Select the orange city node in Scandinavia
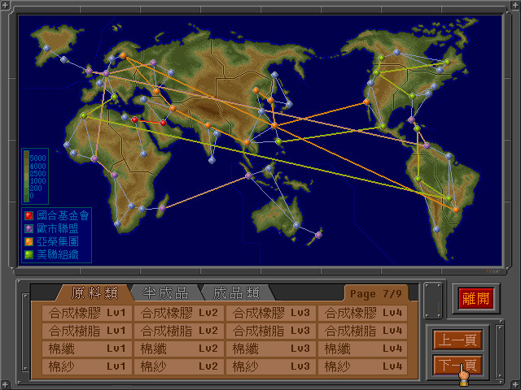The height and width of the screenshot is (390, 521). 123,56
